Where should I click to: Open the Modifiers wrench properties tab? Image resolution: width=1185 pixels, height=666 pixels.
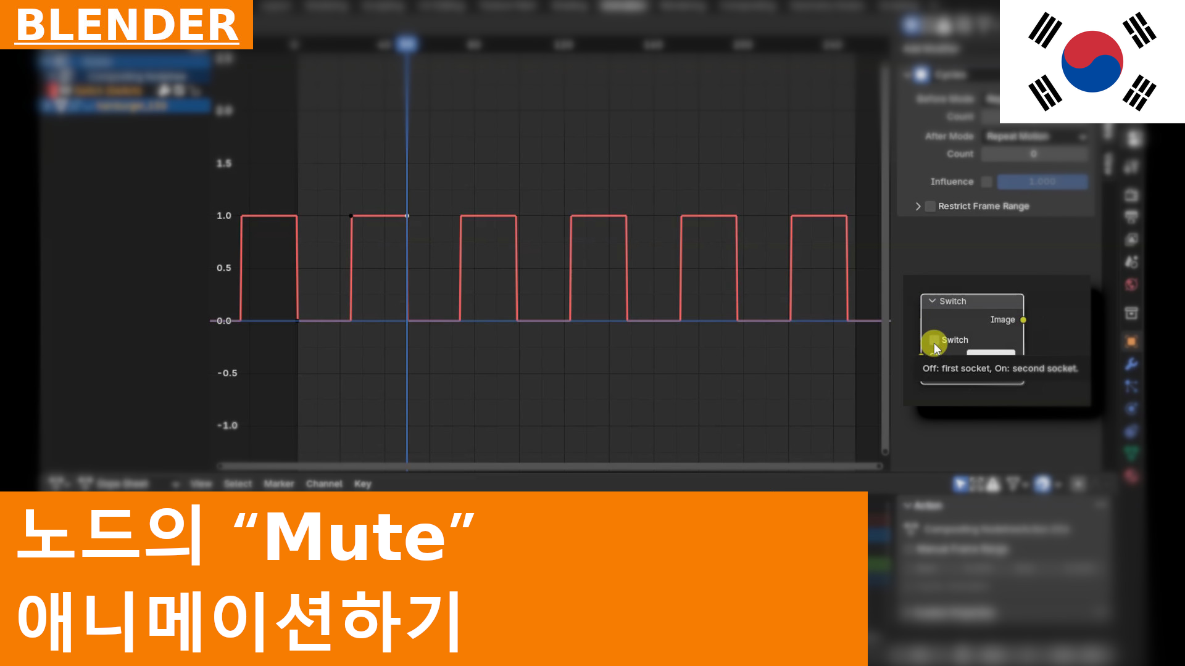pos(1131,364)
